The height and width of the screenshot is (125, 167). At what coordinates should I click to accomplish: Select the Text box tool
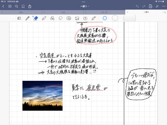85,18
